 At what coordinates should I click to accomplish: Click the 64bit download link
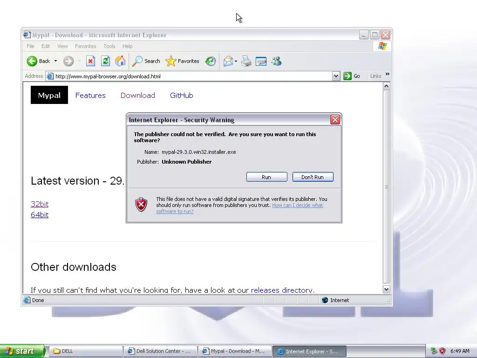click(x=40, y=214)
